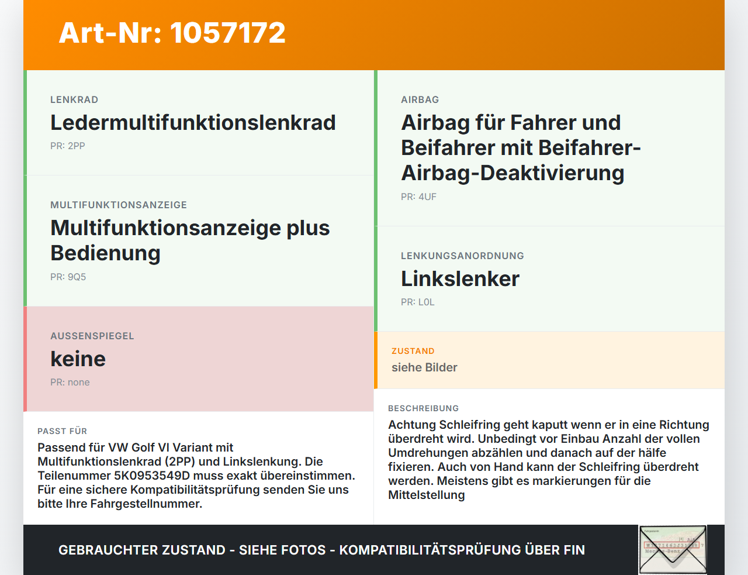Click the "LENKUNGSANORDNUNG" label
Image resolution: width=748 pixels, height=575 pixels.
(462, 256)
